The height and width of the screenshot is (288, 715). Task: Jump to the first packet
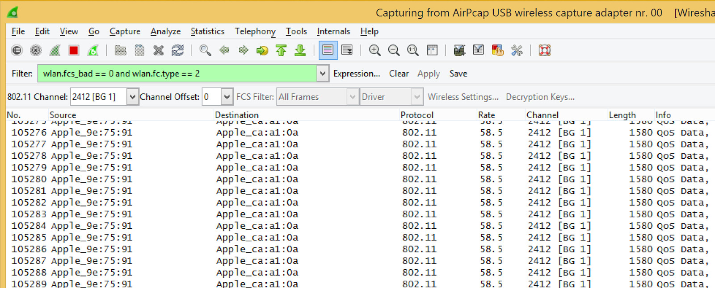pyautogui.click(x=281, y=50)
